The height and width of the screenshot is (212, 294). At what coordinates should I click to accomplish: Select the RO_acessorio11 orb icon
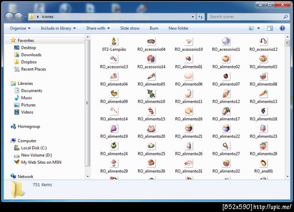pyautogui.click(x=226, y=42)
